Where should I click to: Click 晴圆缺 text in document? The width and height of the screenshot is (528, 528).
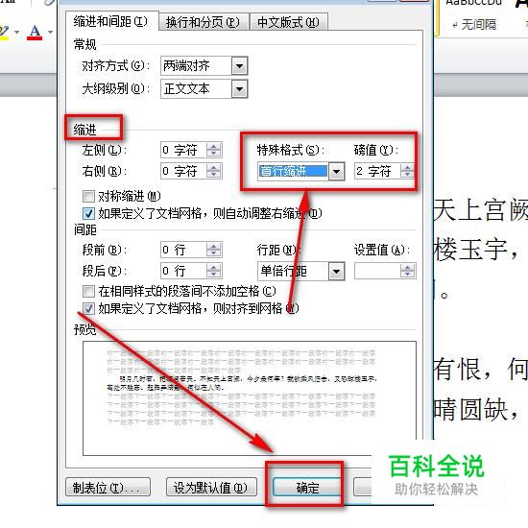tap(470, 409)
